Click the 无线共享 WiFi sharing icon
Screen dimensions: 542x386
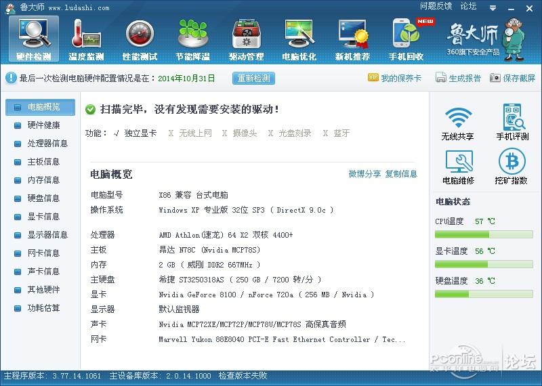458,123
